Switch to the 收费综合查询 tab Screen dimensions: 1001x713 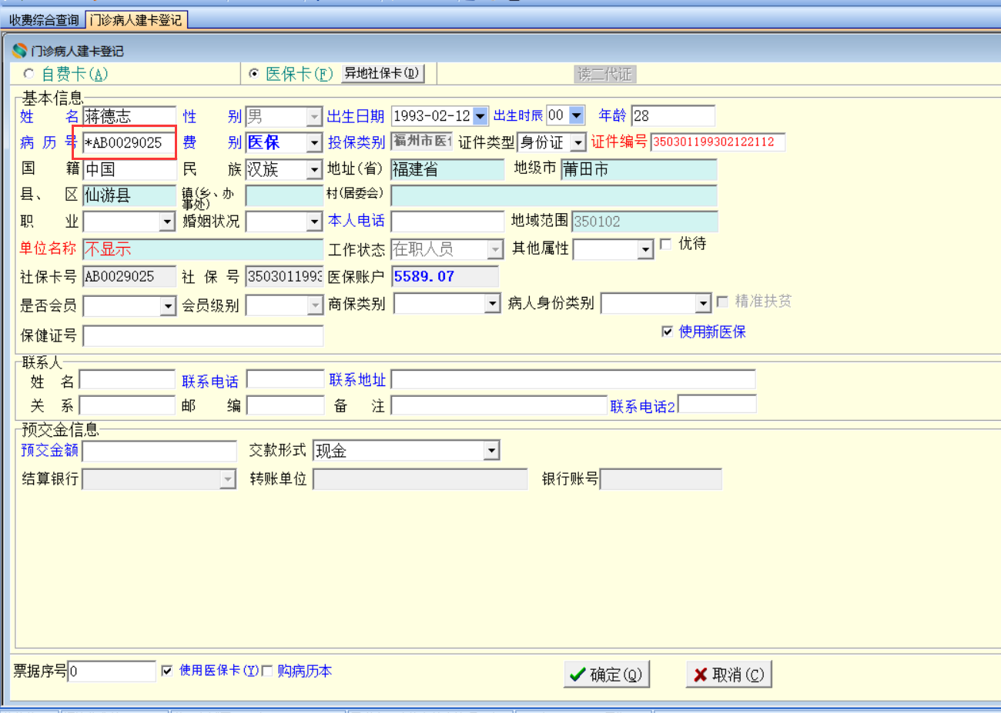coord(44,20)
